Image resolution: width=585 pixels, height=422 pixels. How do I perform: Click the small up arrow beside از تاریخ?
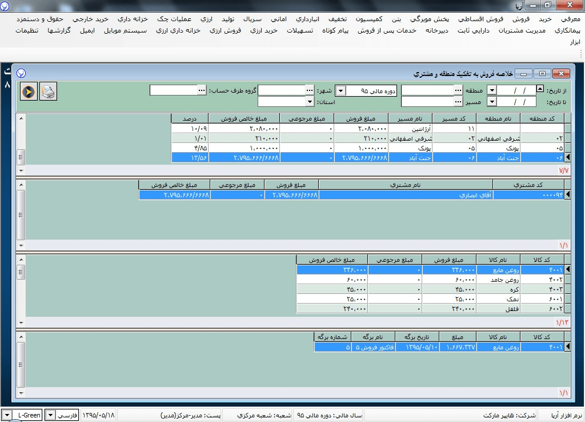540,89
